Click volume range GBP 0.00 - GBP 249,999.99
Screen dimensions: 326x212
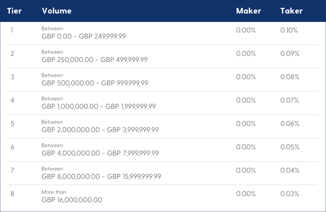(x=84, y=36)
